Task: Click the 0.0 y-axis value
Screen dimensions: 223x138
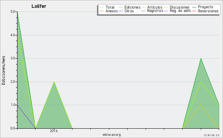Action: point(13,128)
